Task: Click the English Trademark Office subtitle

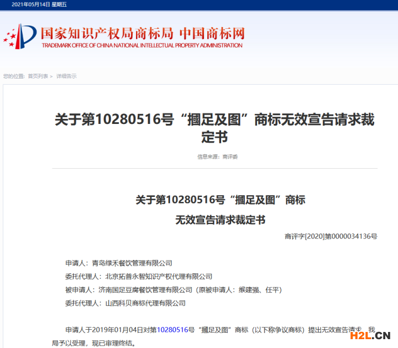Action: pos(142,45)
